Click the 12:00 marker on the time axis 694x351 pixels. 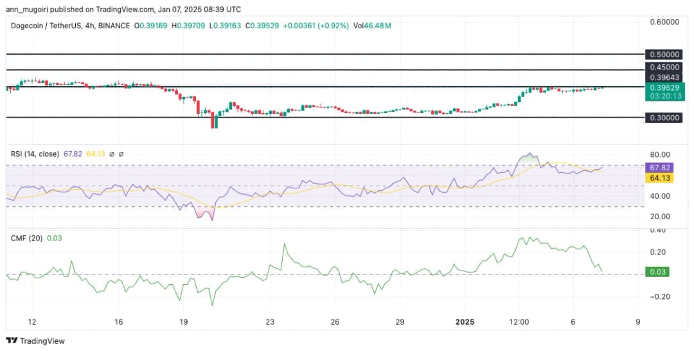point(519,322)
